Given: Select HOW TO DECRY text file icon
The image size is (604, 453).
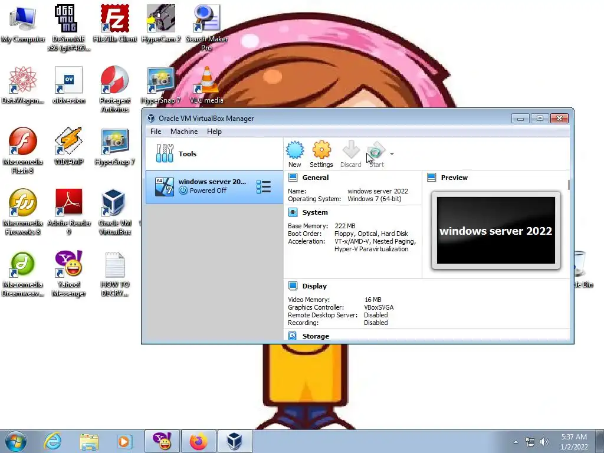Looking at the screenshot, I should 115,274.
